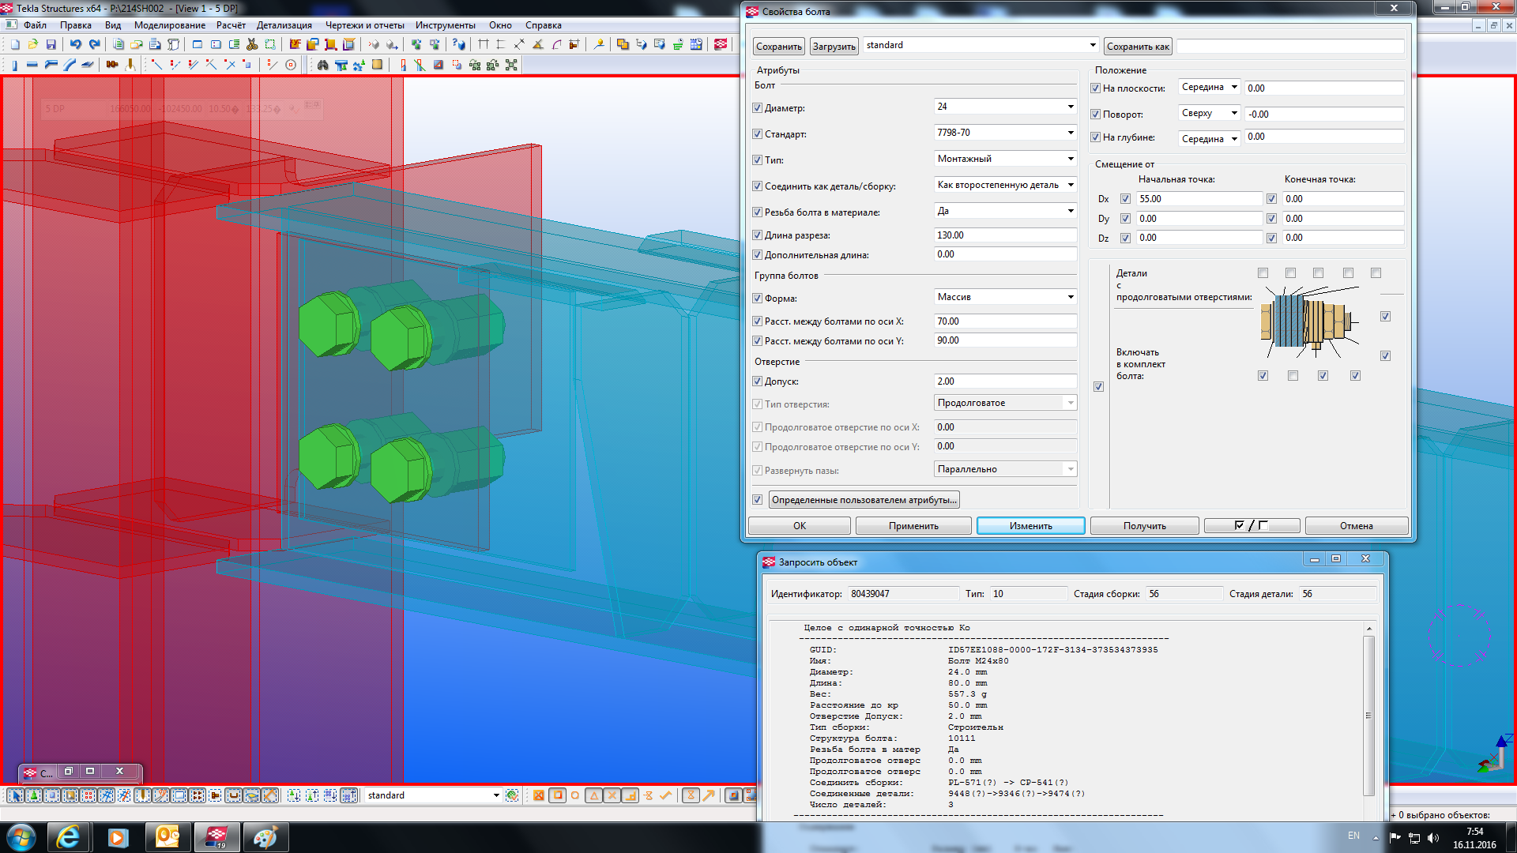Open the Моделирование menu
Viewport: 1517px width, 853px height.
coord(169,25)
